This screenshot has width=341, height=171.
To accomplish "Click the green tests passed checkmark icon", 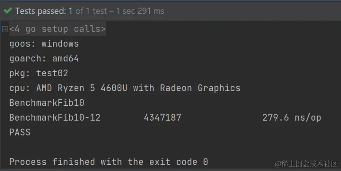I will coord(7,11).
